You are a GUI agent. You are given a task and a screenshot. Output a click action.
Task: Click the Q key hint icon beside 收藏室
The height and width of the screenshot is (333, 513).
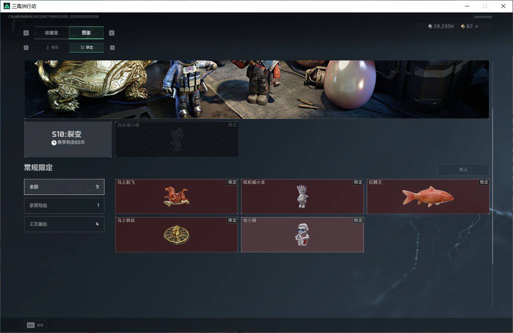26,33
